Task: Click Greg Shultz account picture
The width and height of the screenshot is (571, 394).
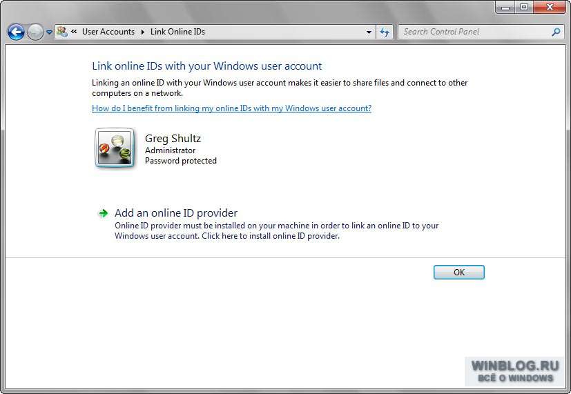Action: [x=115, y=148]
